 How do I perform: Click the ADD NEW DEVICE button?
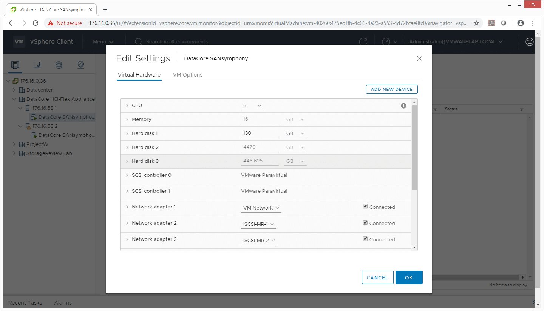coord(392,89)
